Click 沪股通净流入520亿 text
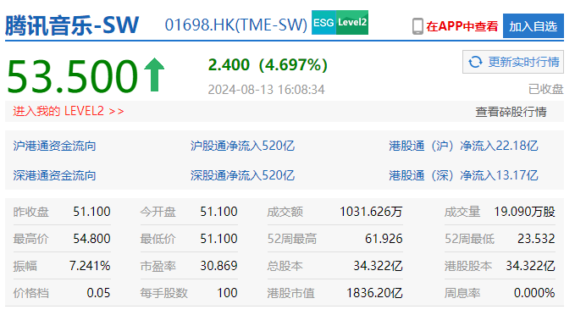 click(242, 146)
